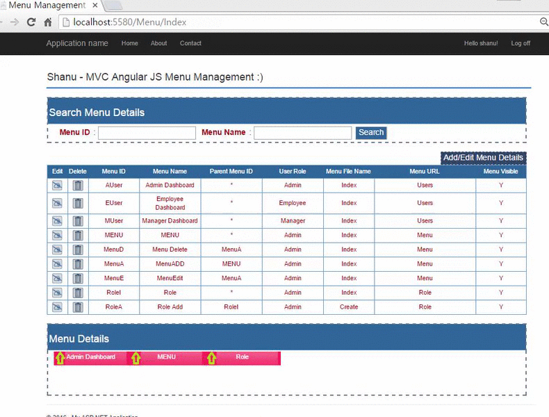This screenshot has height=417, width=549.
Task: Click the edit icon for AUser row
Action: pyautogui.click(x=57, y=185)
